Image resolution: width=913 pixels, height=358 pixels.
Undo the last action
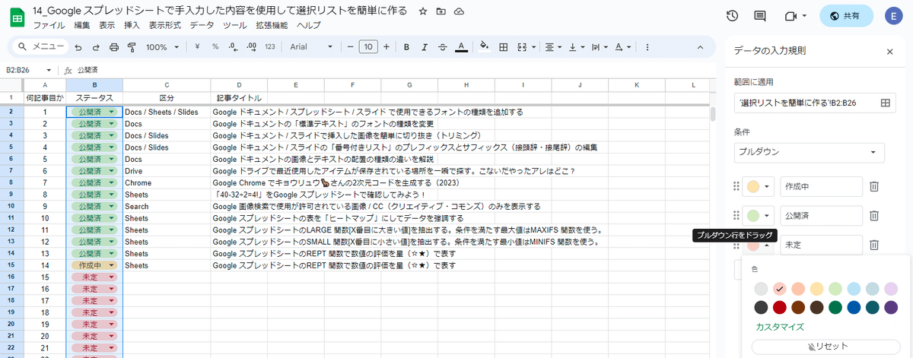pyautogui.click(x=78, y=47)
